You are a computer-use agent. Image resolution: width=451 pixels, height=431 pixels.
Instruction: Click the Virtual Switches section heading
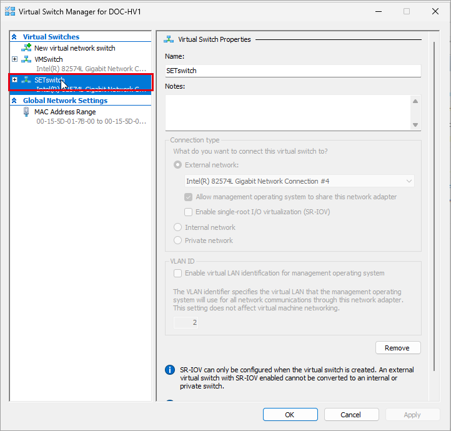coord(51,37)
